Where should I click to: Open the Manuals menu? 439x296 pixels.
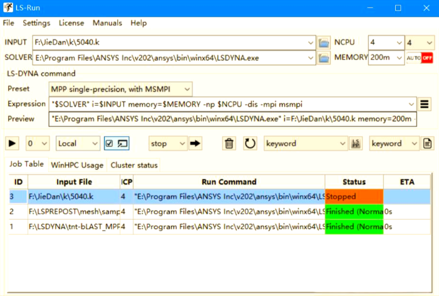coord(107,23)
